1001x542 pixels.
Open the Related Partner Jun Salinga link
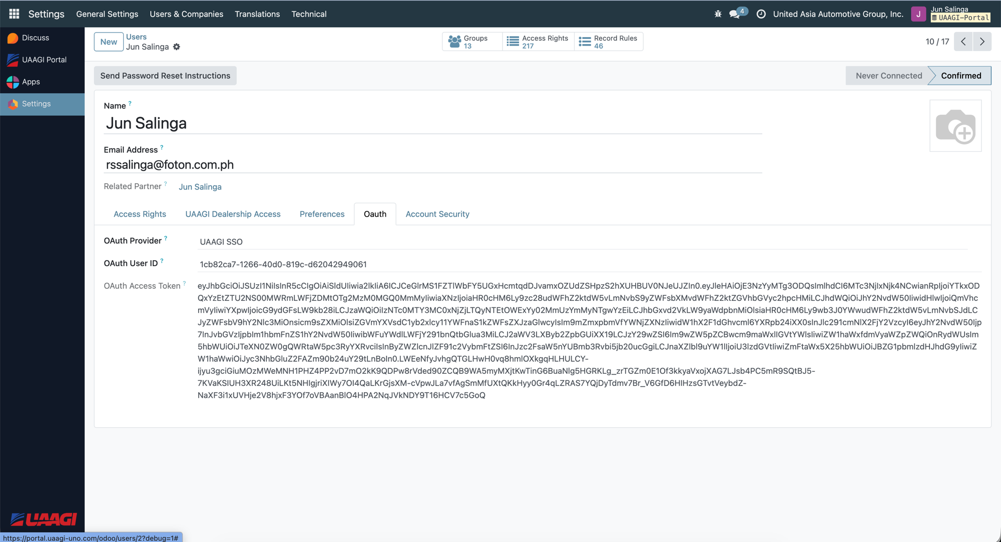click(x=200, y=187)
